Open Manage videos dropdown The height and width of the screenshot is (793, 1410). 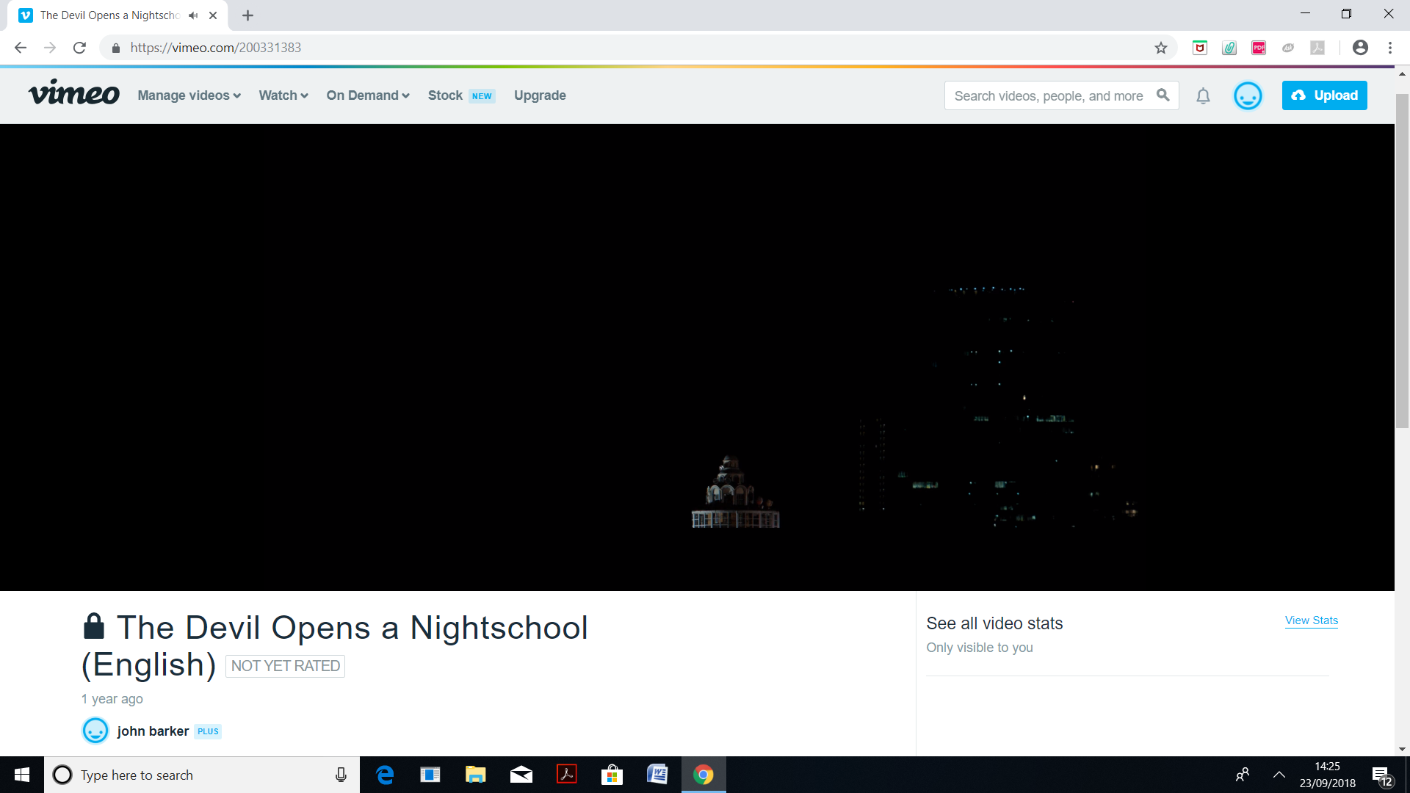pos(189,95)
